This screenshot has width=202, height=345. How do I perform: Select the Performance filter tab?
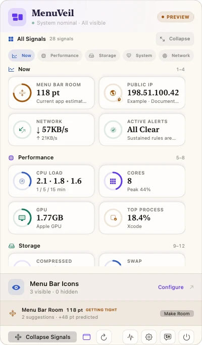tap(60, 55)
